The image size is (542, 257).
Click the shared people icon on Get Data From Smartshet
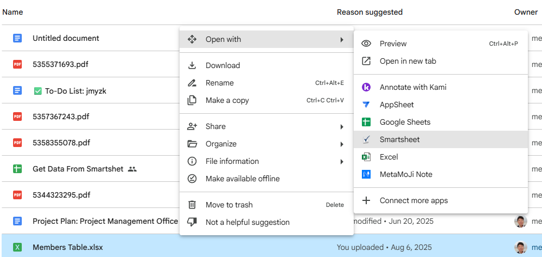click(x=132, y=169)
